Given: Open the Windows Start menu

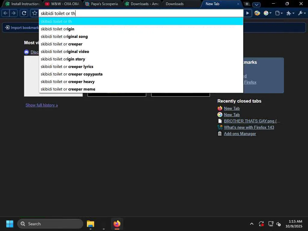Looking at the screenshot, I should tap(10, 224).
